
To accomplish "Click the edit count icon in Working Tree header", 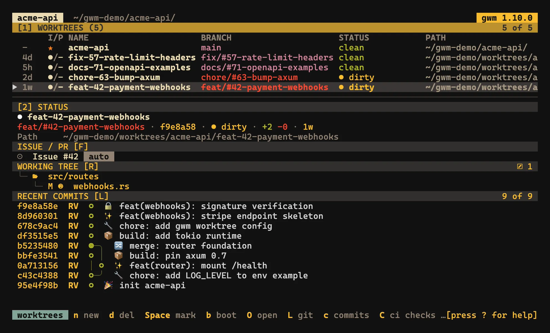I will click(520, 167).
